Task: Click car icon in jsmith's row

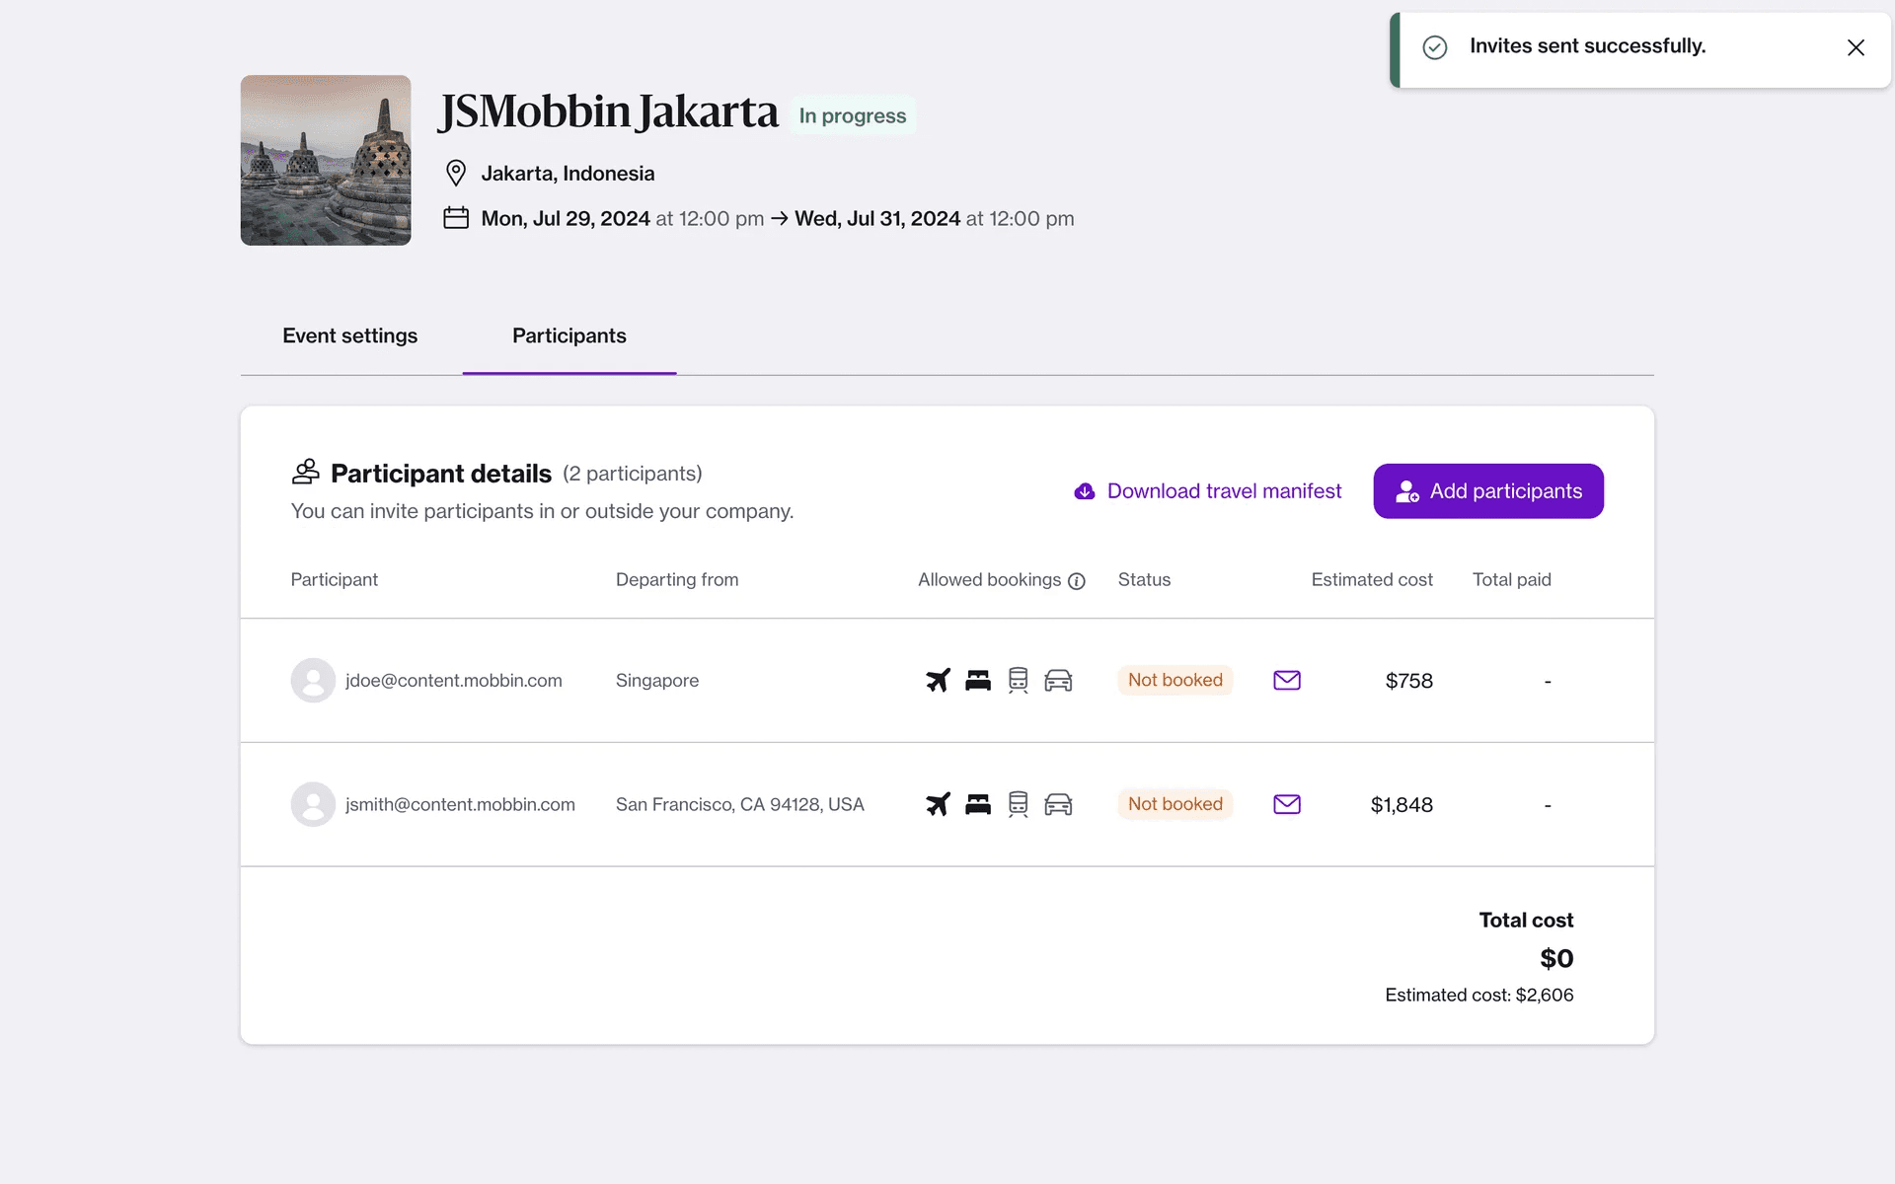Action: click(1058, 804)
